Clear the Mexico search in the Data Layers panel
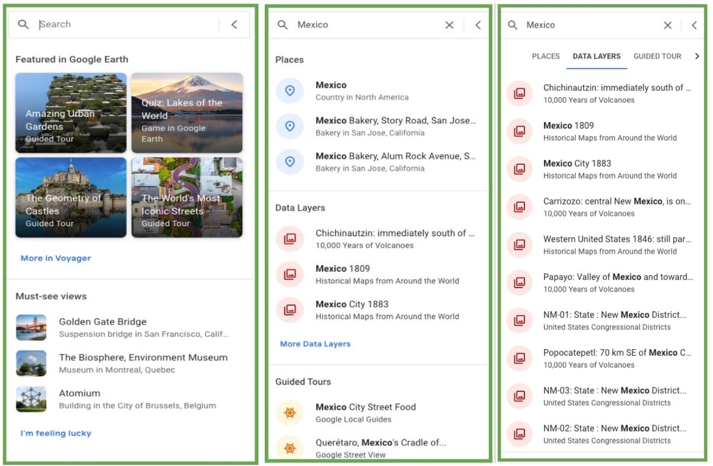 (667, 25)
